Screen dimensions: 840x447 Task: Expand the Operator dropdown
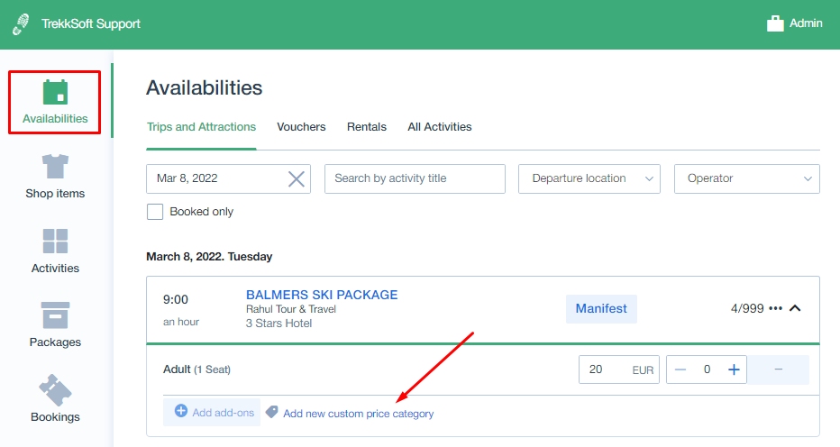[x=747, y=178]
